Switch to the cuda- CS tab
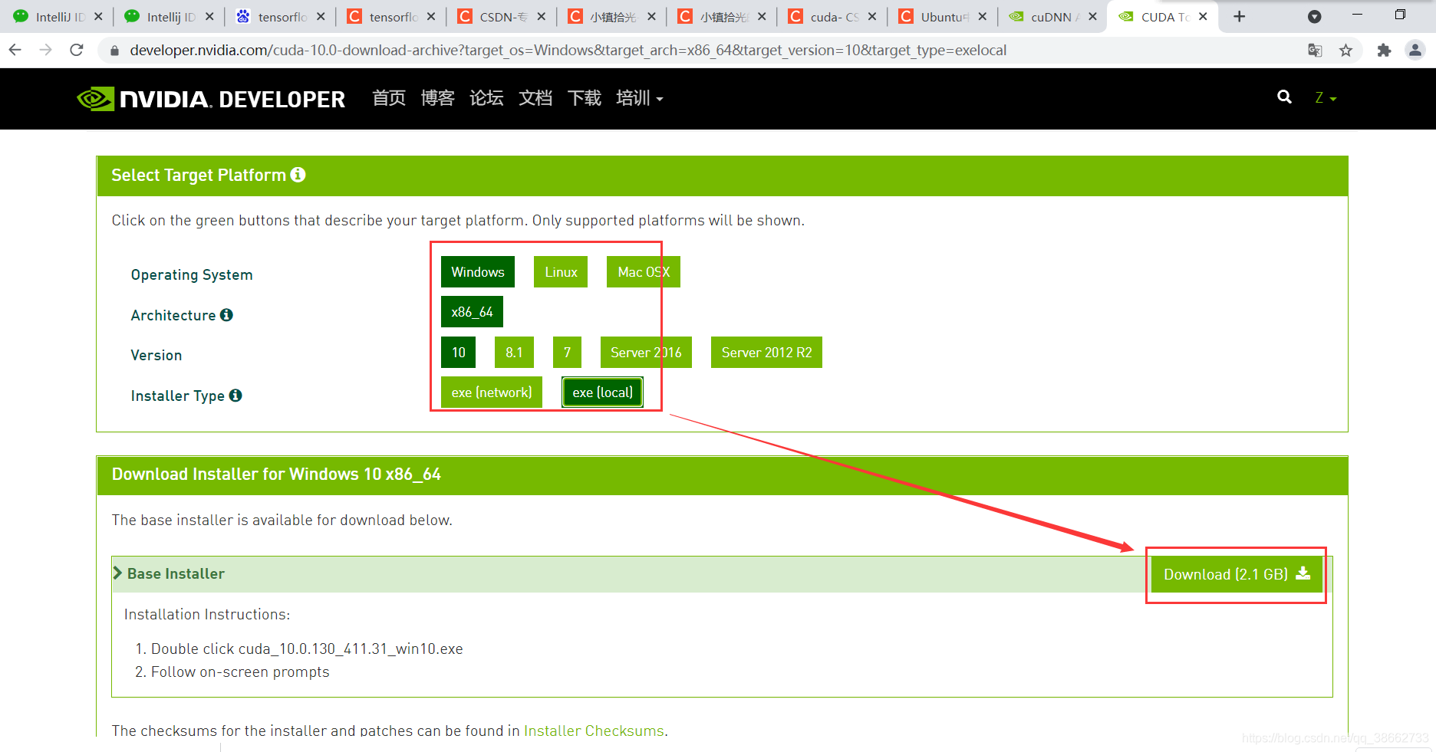 pos(832,17)
